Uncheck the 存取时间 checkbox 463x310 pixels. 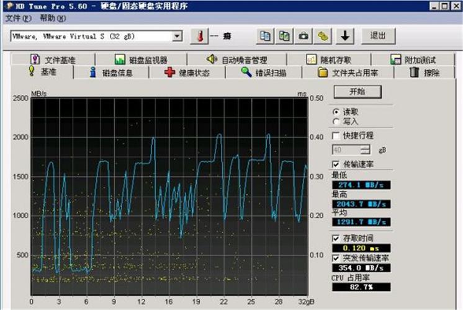point(336,238)
